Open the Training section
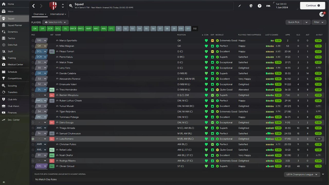The width and height of the screenshot is (329, 185). click(14, 58)
